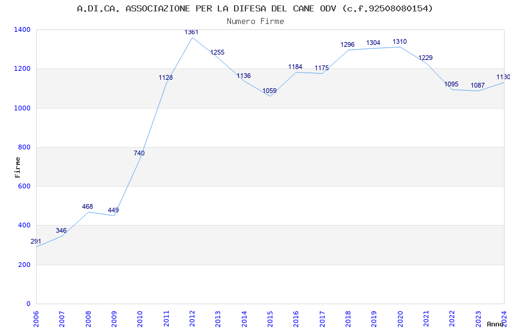Click y-axis tick 1200
The image size is (510, 330).
point(22,68)
